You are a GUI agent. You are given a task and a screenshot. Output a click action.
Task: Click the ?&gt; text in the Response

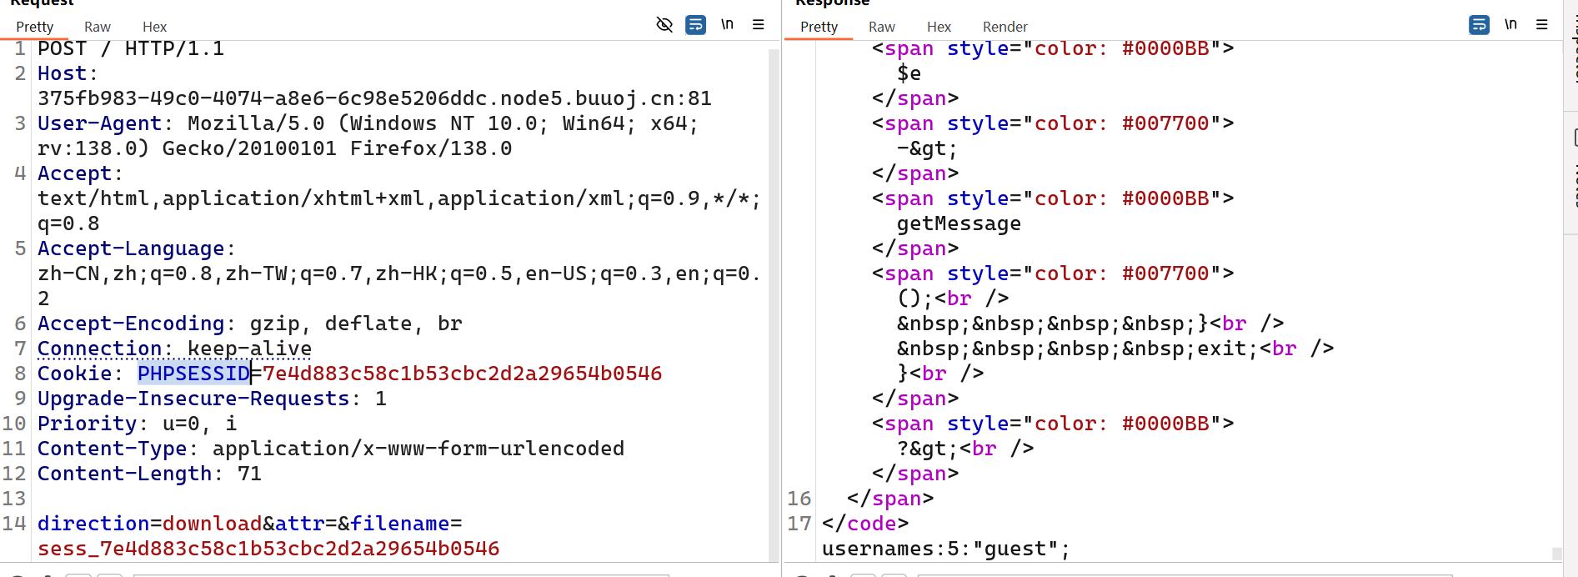[x=928, y=449]
